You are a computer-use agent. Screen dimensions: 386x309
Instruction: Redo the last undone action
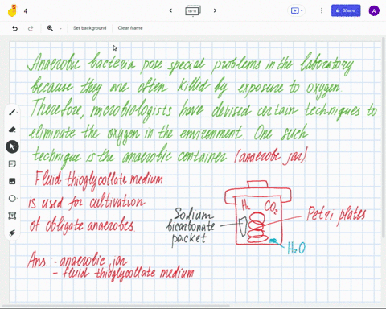(31, 28)
